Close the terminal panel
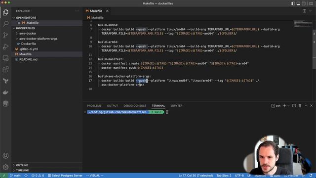 (312, 105)
